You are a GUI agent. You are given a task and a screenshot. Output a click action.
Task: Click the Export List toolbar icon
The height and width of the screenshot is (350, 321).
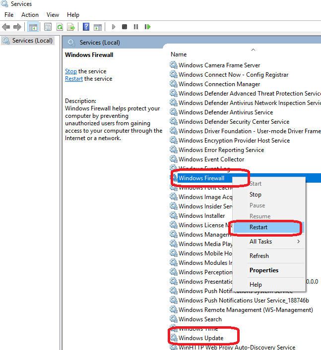pos(71,27)
